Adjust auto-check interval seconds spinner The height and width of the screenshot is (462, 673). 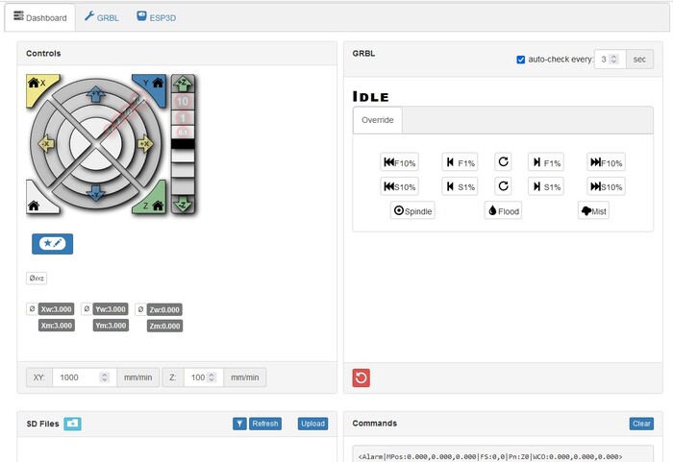click(x=615, y=60)
